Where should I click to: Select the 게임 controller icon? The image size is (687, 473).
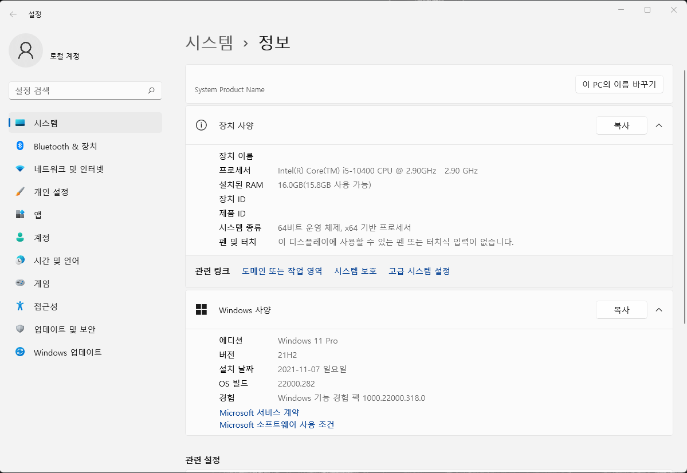pos(20,283)
